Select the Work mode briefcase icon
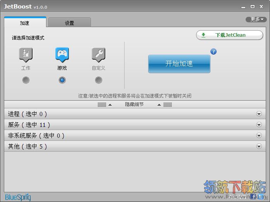This screenshot has width=270, height=202. (26, 55)
